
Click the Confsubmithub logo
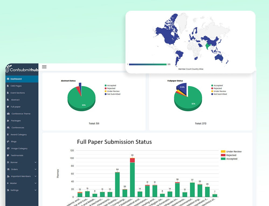22,69
